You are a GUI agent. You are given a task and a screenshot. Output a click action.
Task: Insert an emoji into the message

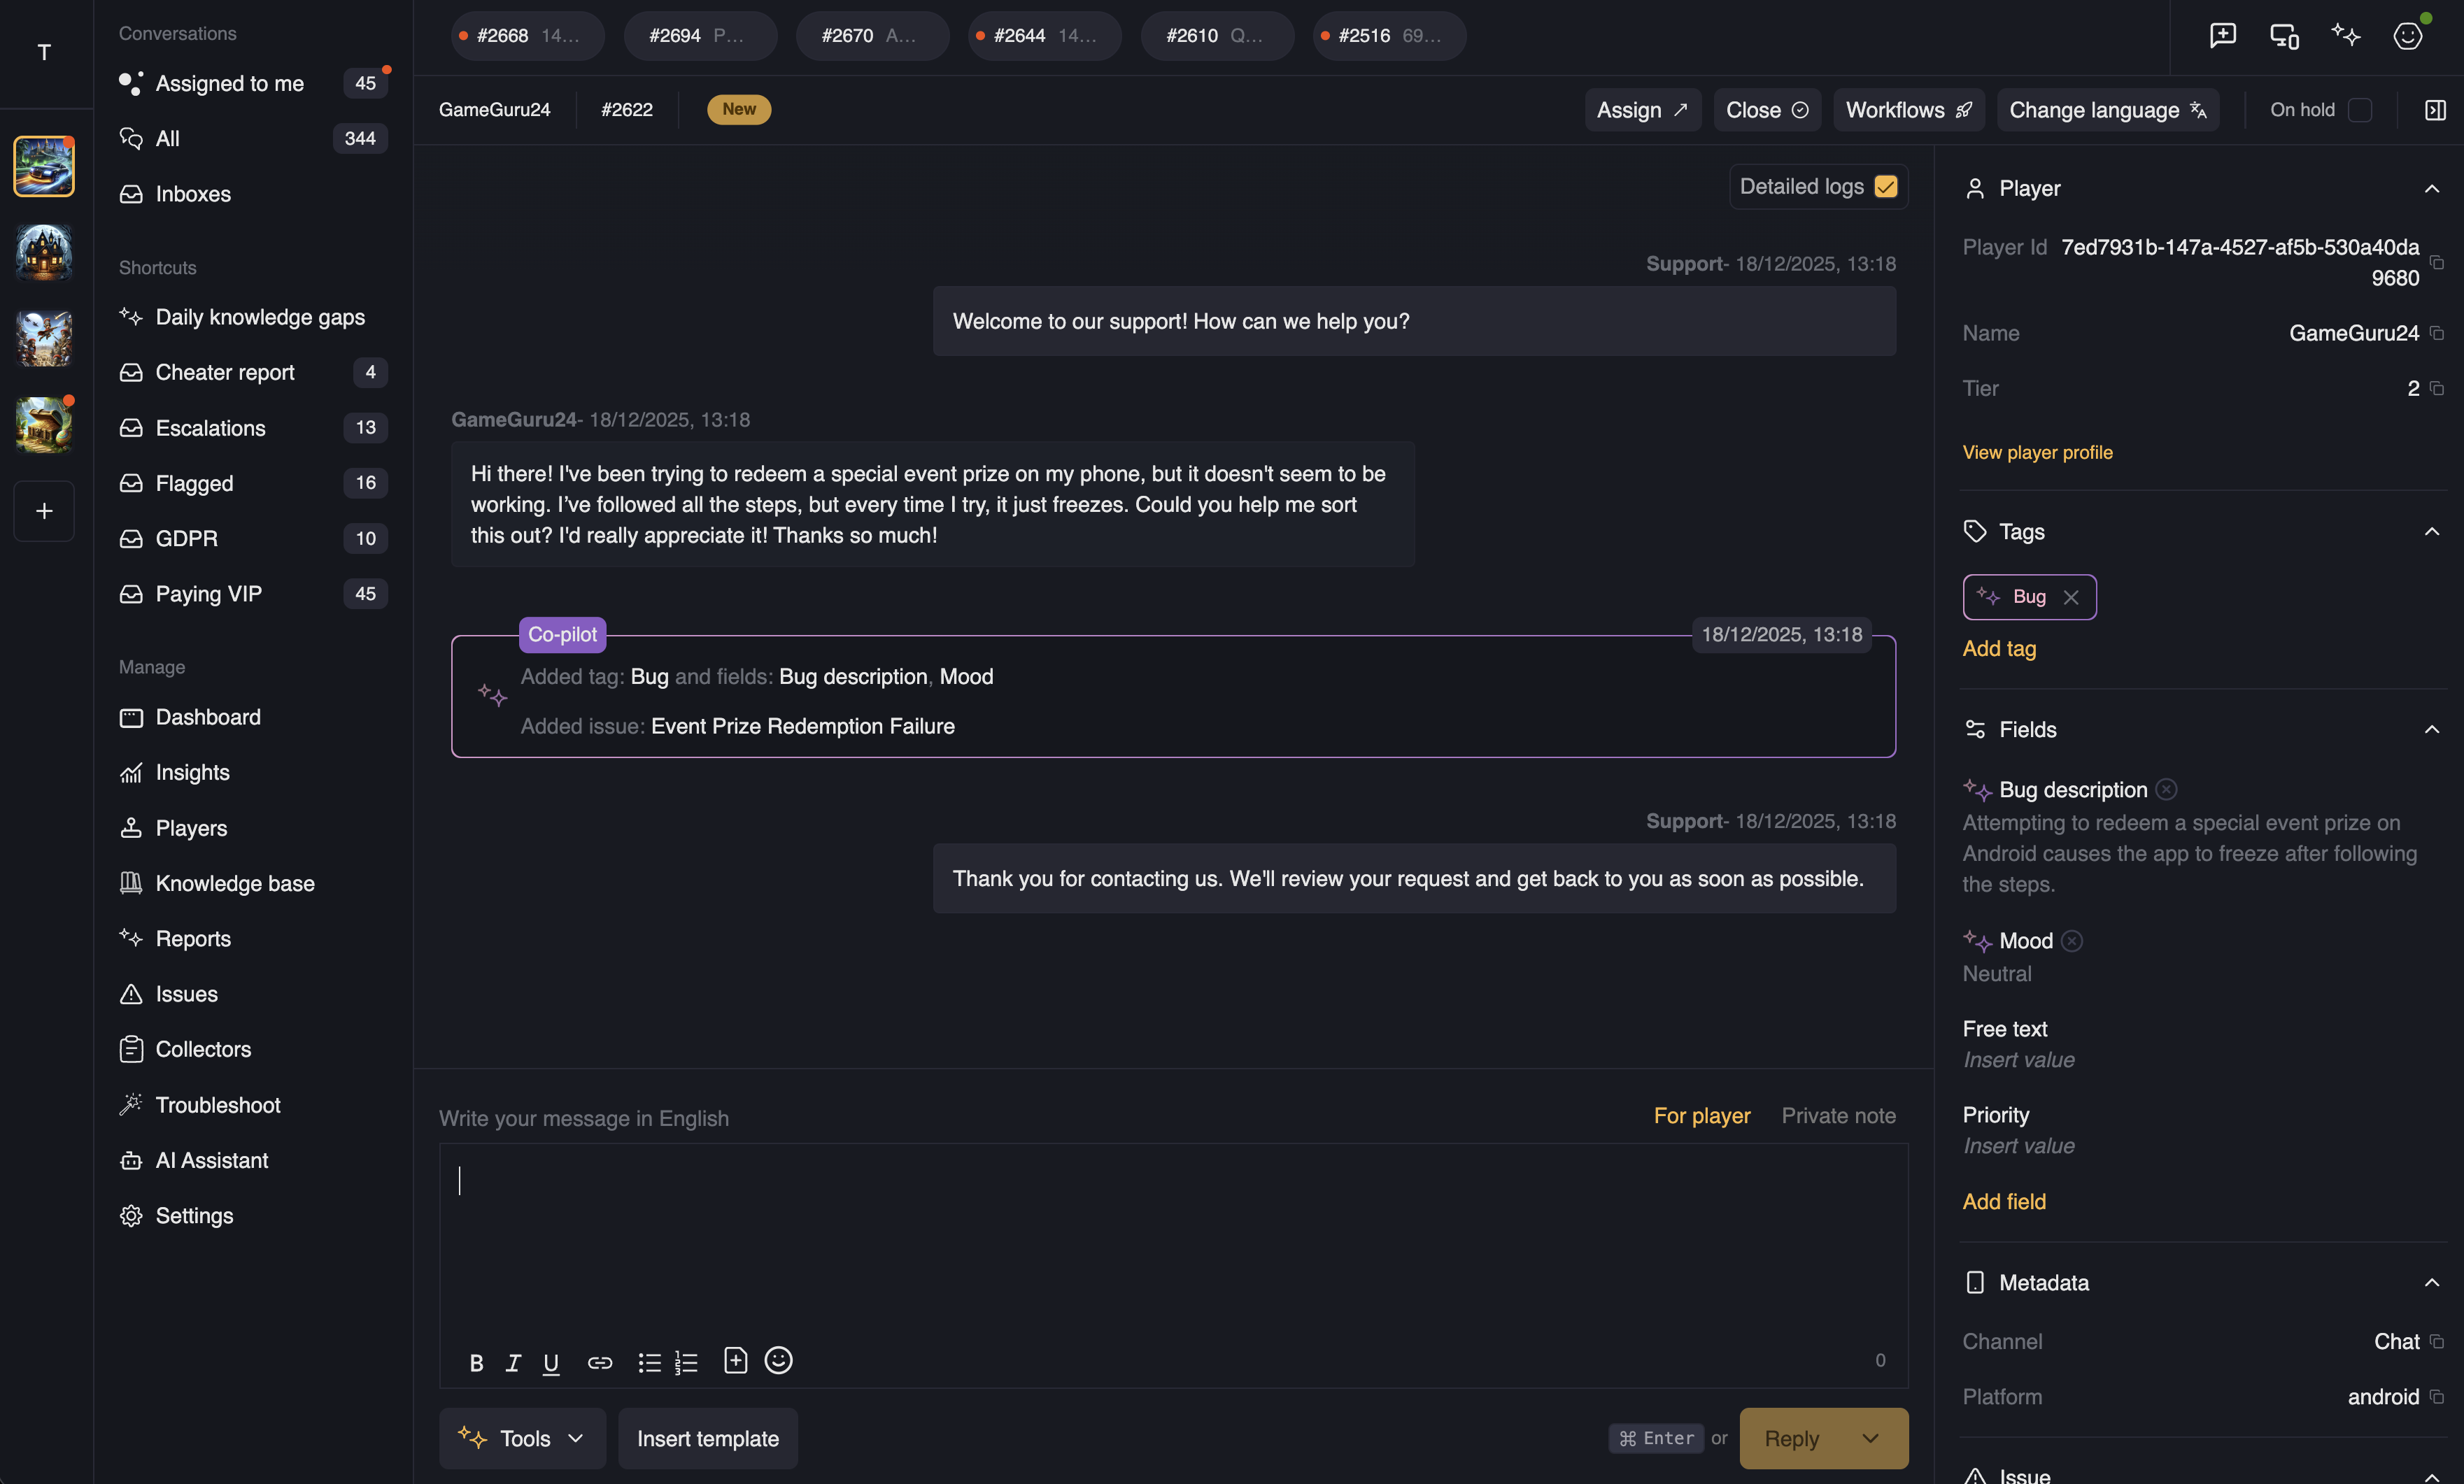pos(778,1360)
